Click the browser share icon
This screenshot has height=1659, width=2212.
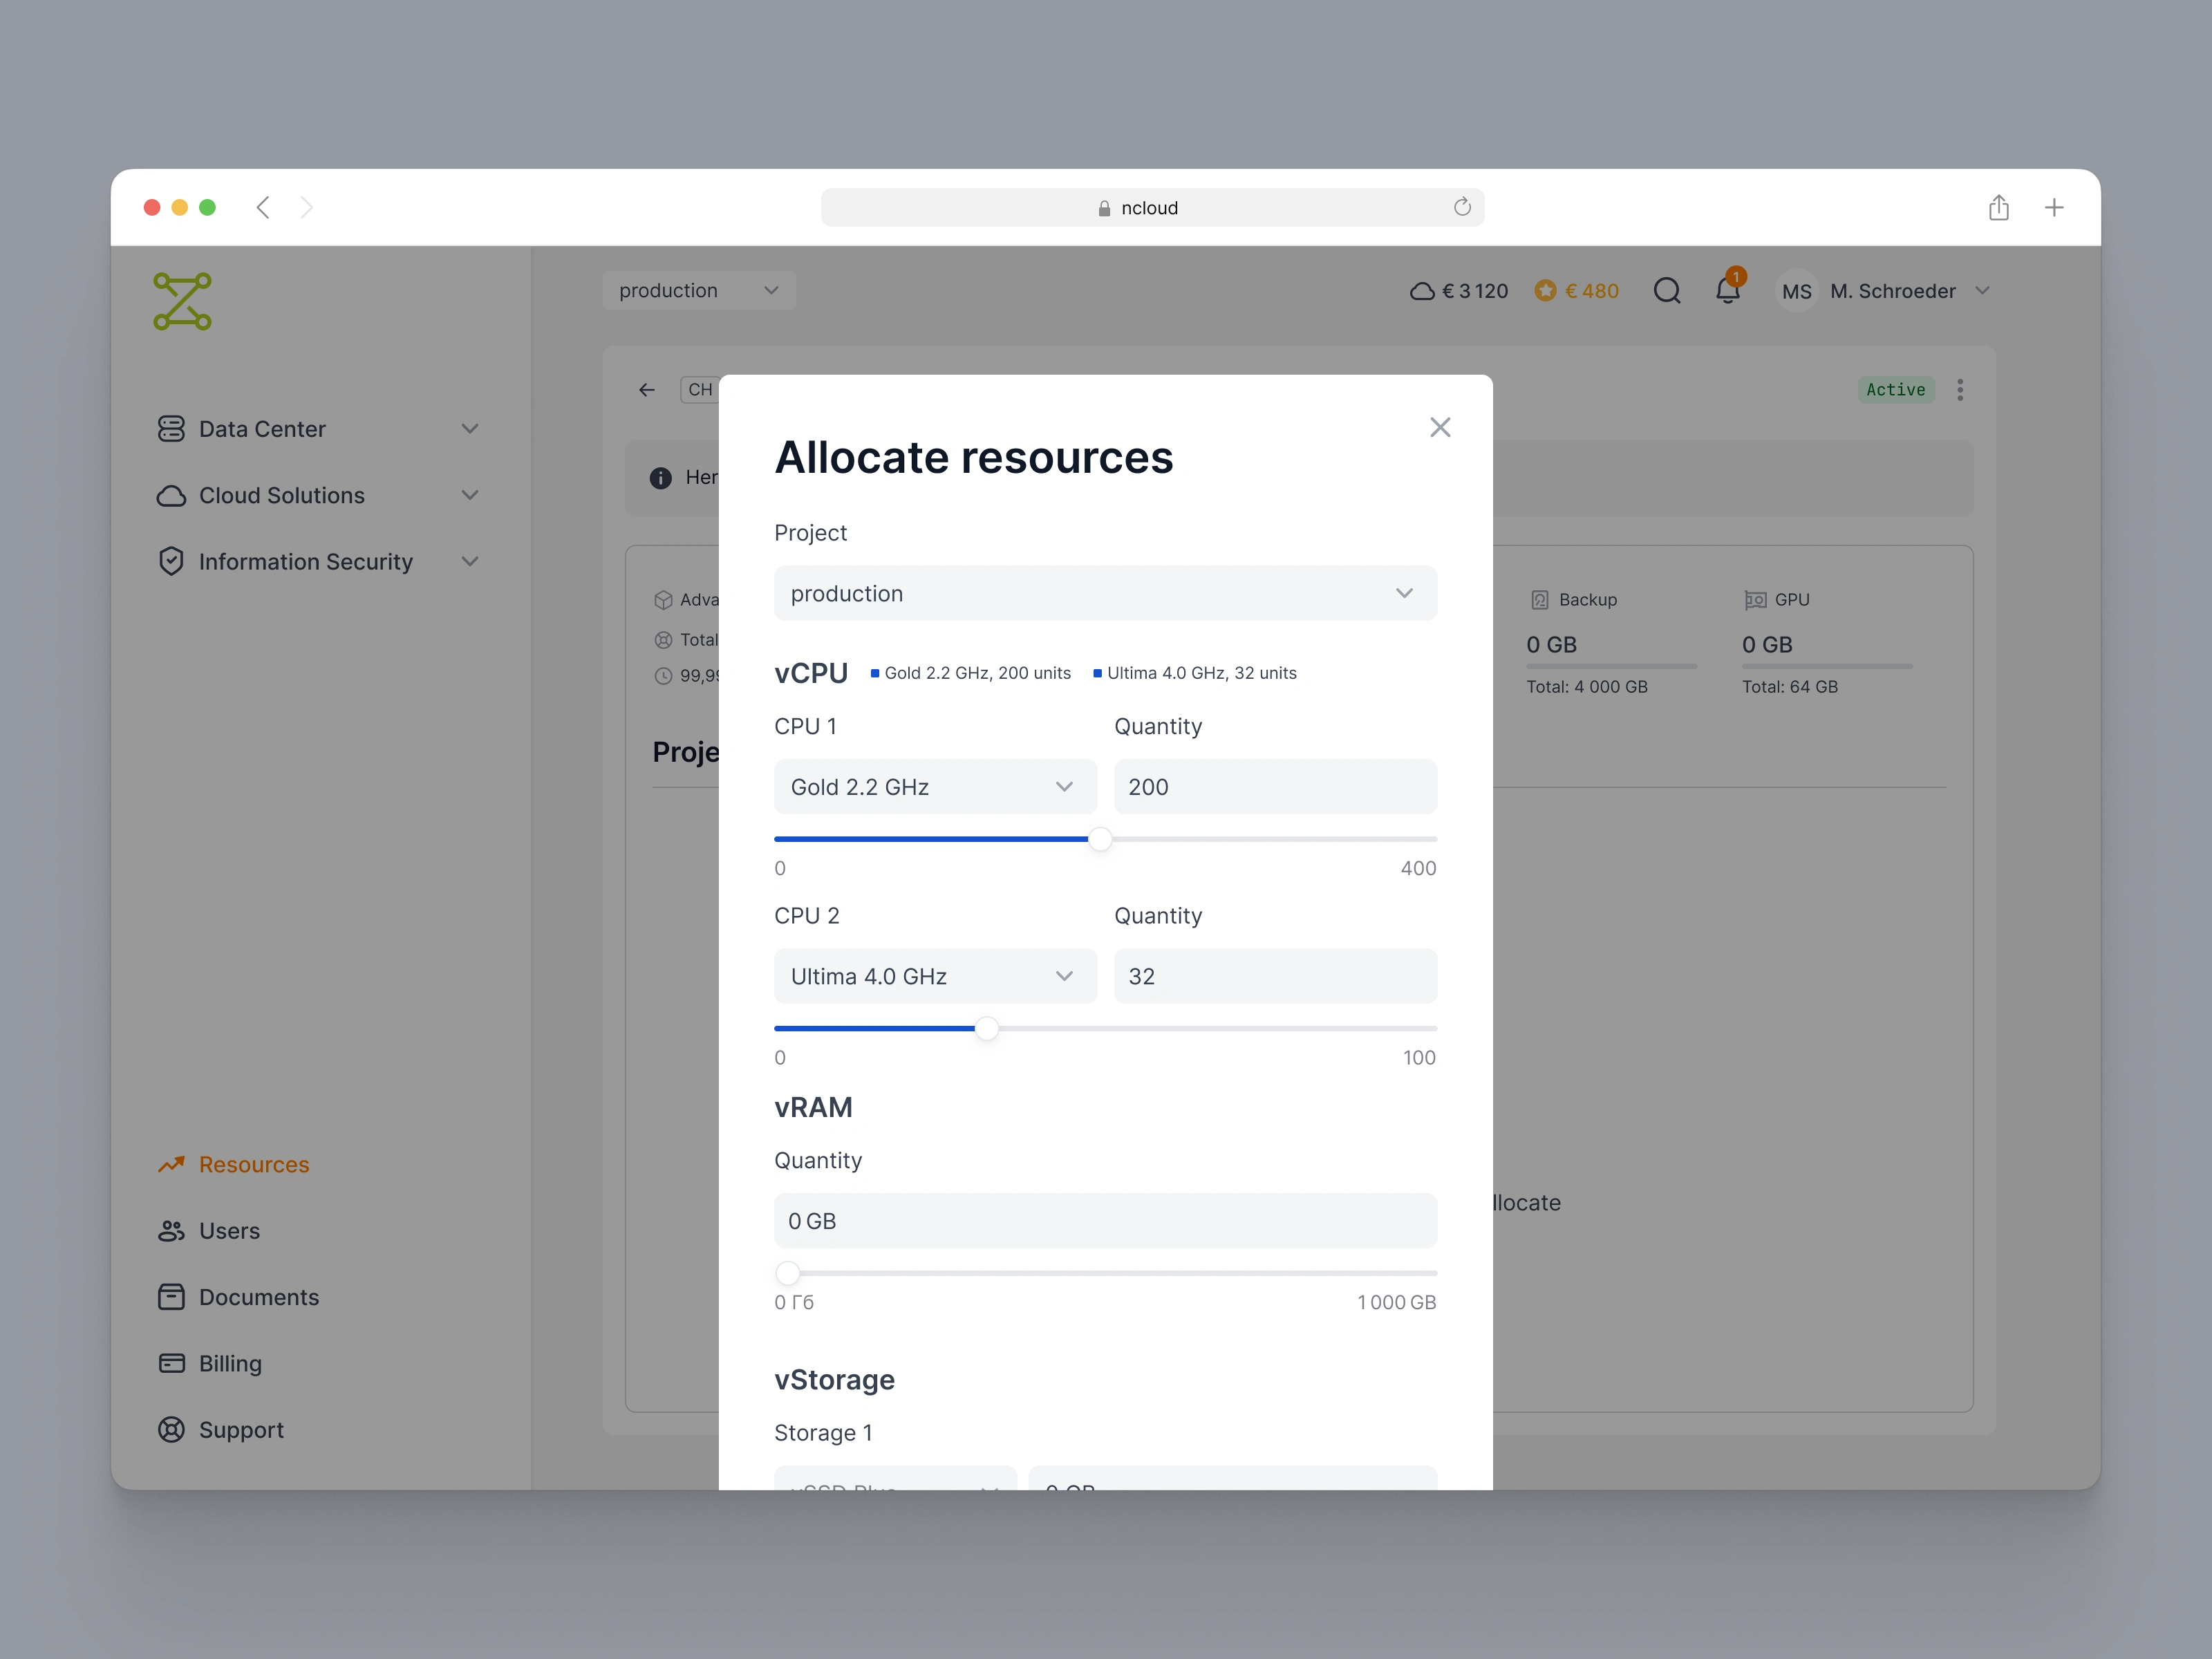tap(1998, 208)
